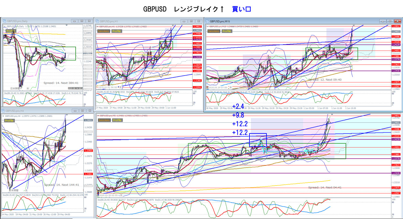
Task: Maximize the GBPUSD.pro,M15 chart window
Action: click(390, 21)
